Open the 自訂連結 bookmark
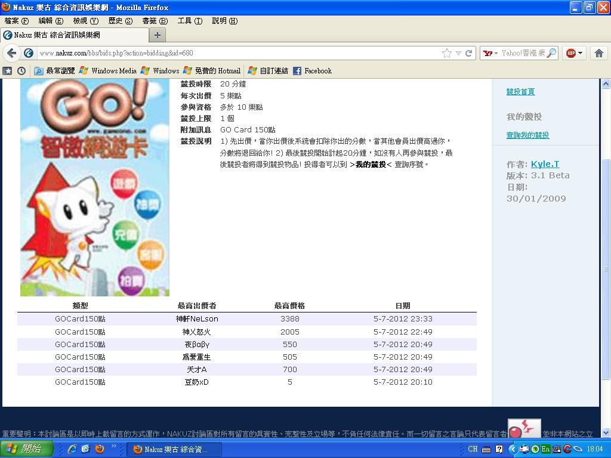This screenshot has height=458, width=611. [x=268, y=71]
